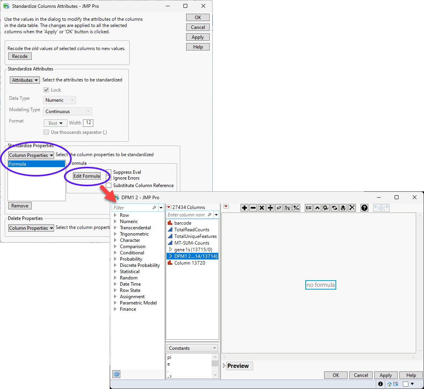
Task: Click the local variable (t=) icon
Action: pyautogui.click(x=308, y=208)
